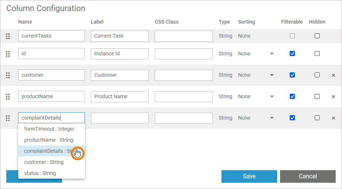Expand Sorting dropdown for productName column
Viewport: 342px width, 189px height.
tap(272, 97)
